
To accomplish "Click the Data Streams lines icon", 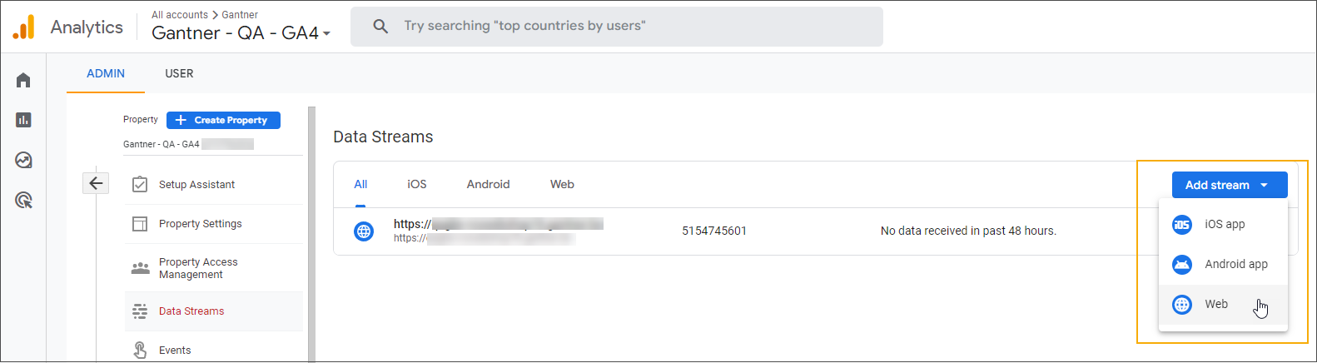I will click(x=140, y=311).
